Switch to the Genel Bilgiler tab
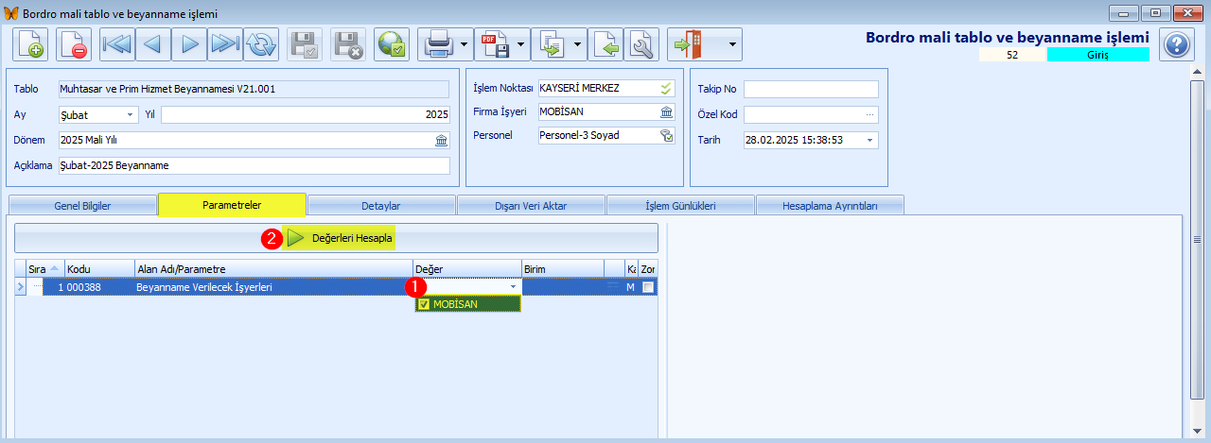Image resolution: width=1211 pixels, height=443 pixels. point(82,205)
